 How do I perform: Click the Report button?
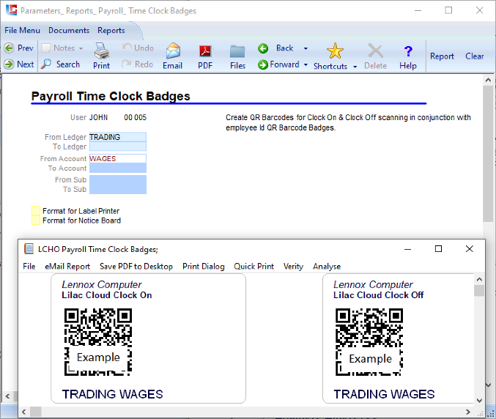442,56
